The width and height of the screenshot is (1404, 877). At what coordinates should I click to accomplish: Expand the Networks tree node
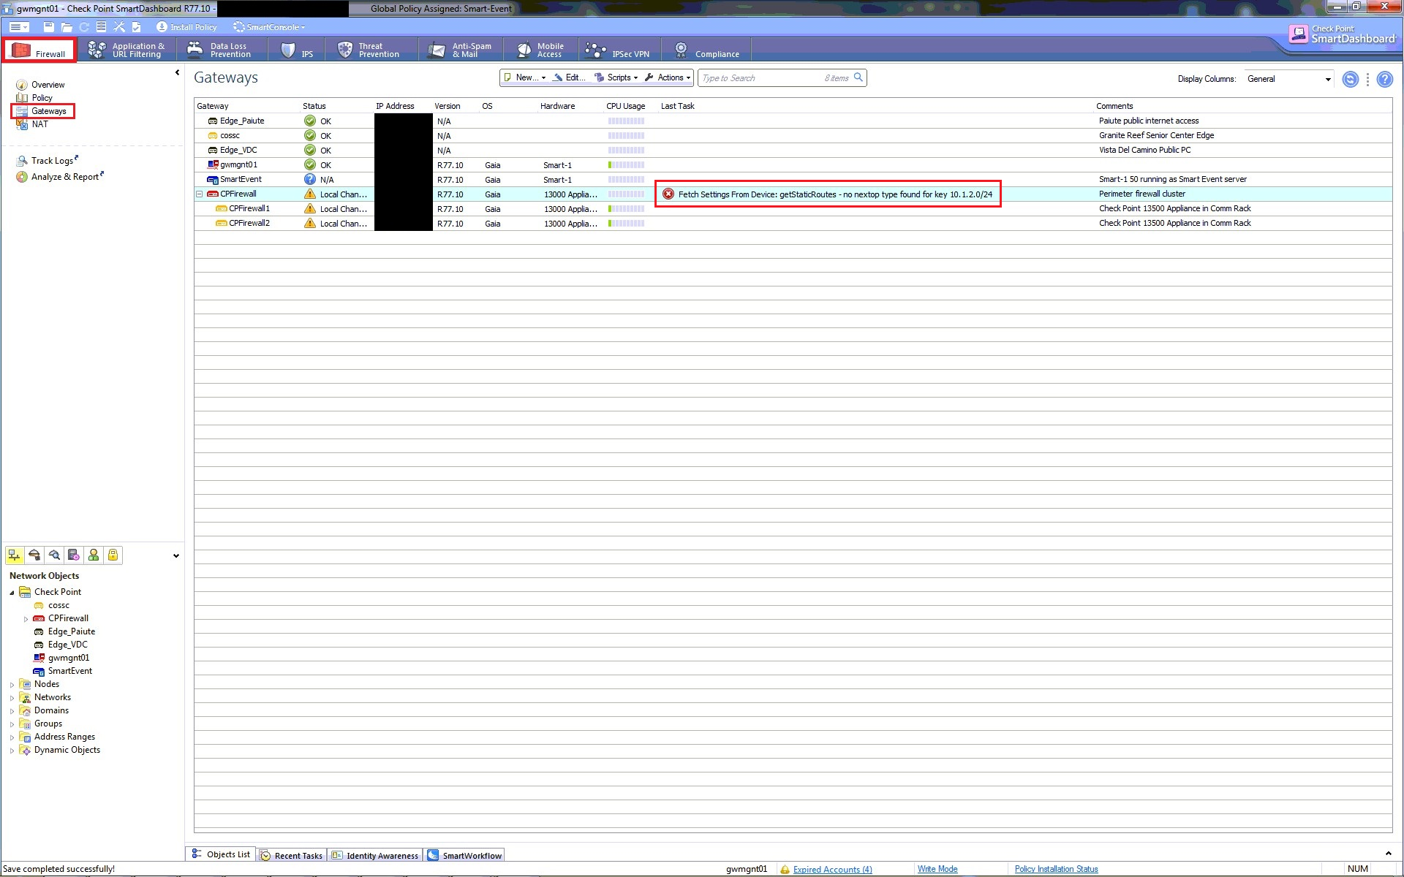(x=12, y=698)
